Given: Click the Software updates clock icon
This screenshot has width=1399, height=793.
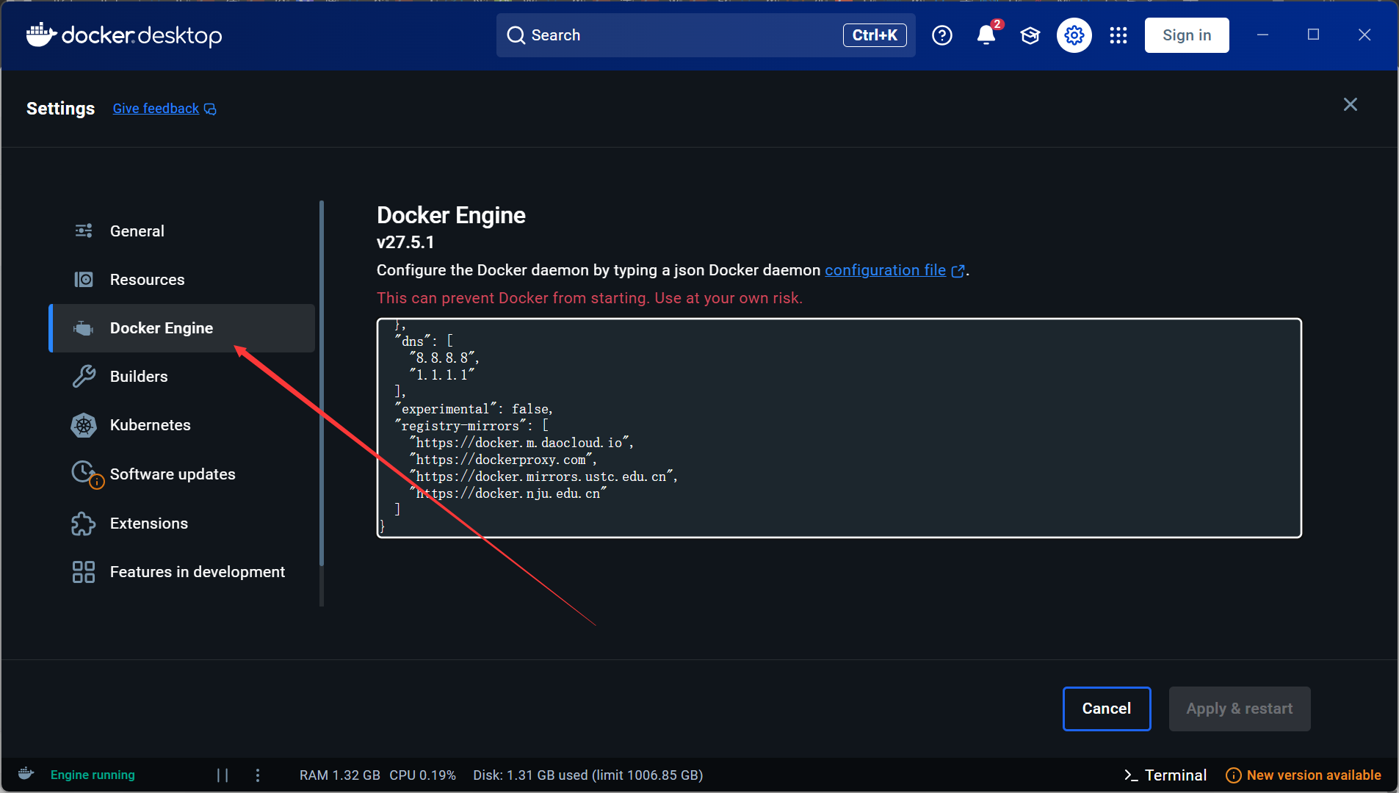Looking at the screenshot, I should 84,472.
